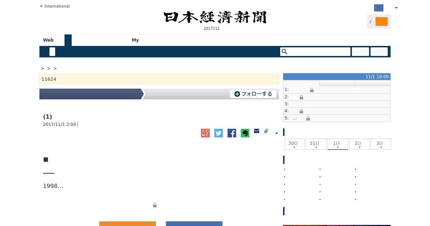Viewport: 430px width, 226px height.
Task: Share article via COMEMO icon
Action: (205, 133)
